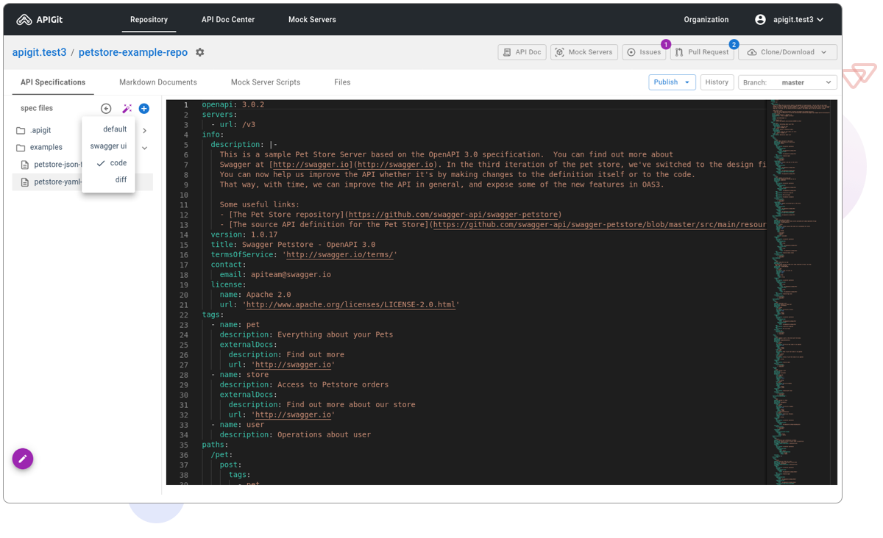Add new spec file with plus icon
This screenshot has width=883, height=538.
tap(144, 109)
